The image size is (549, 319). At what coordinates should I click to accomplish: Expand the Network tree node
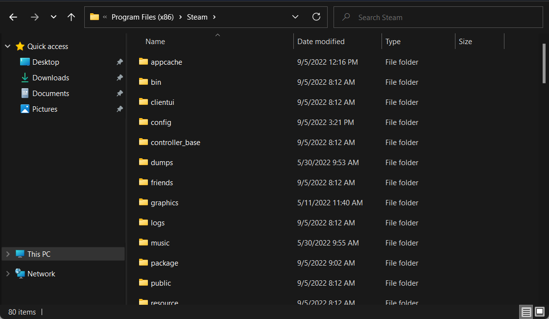pos(8,274)
